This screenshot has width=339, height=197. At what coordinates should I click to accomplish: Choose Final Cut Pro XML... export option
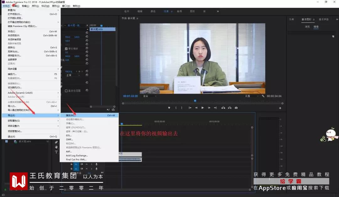(89, 159)
